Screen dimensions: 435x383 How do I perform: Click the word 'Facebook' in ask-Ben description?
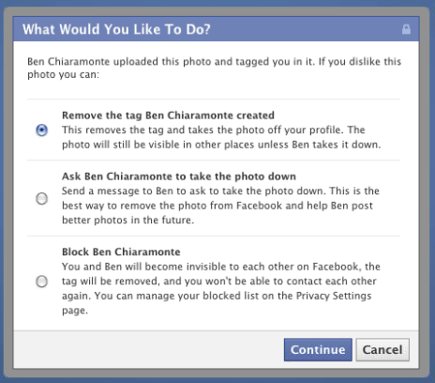(259, 206)
